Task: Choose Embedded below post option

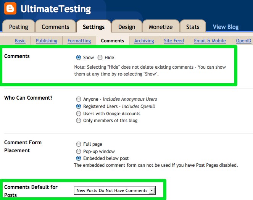Action: 79,158
